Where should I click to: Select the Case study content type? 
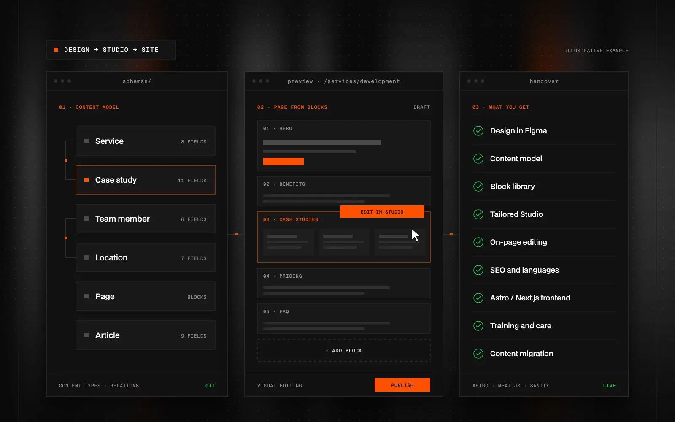146,180
